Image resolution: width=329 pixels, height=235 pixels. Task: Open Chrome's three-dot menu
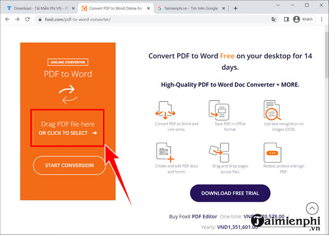click(x=322, y=19)
